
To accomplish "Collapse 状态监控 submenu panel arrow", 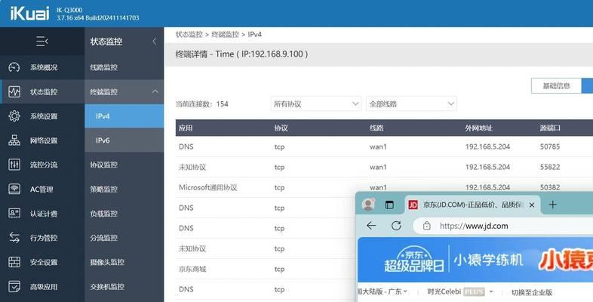I will click(155, 42).
